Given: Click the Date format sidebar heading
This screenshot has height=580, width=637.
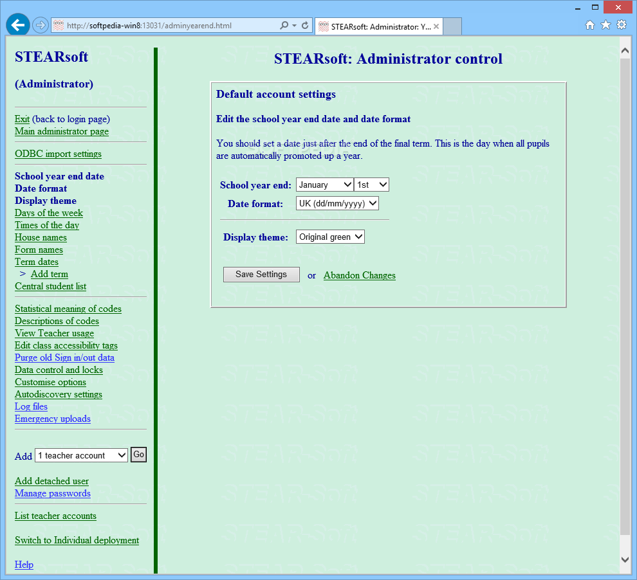Looking at the screenshot, I should coord(41,188).
